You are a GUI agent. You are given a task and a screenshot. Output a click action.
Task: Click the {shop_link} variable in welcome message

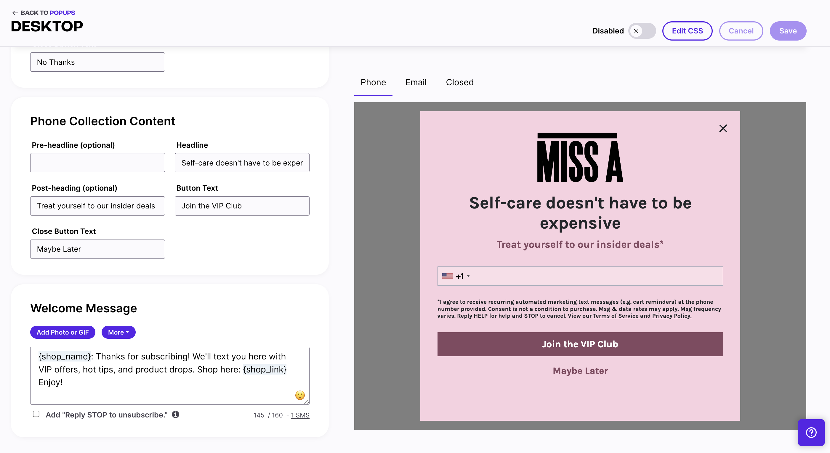(x=265, y=369)
